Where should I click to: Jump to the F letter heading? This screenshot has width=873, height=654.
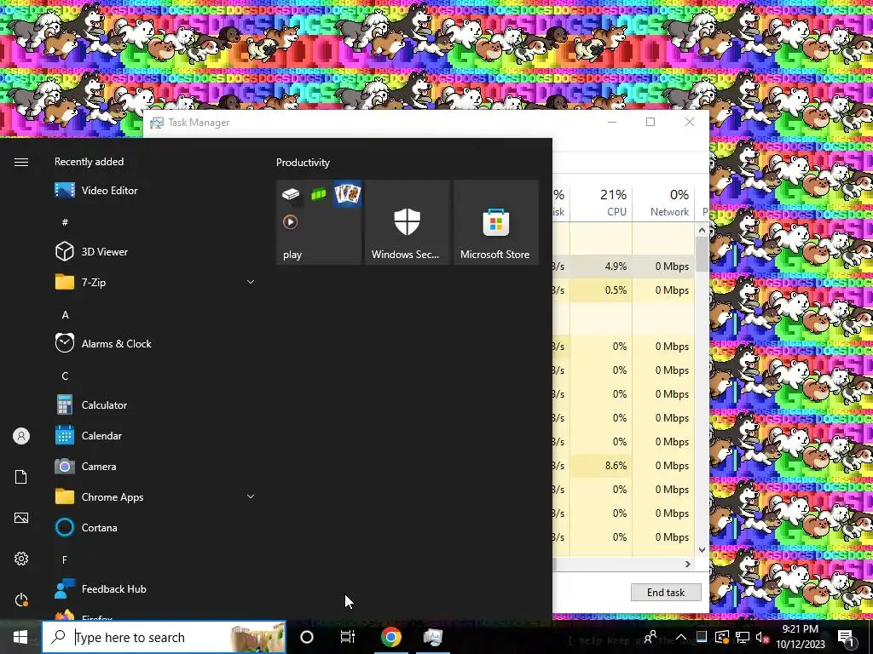(x=65, y=559)
